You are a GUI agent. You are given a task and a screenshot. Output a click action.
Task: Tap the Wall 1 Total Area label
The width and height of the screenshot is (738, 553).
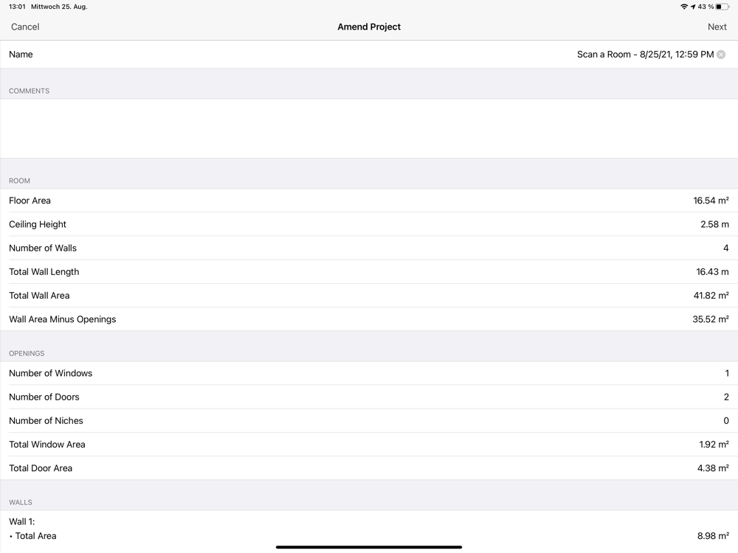click(x=35, y=536)
